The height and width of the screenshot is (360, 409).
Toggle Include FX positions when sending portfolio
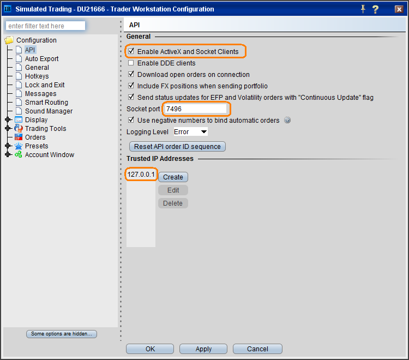pos(131,86)
